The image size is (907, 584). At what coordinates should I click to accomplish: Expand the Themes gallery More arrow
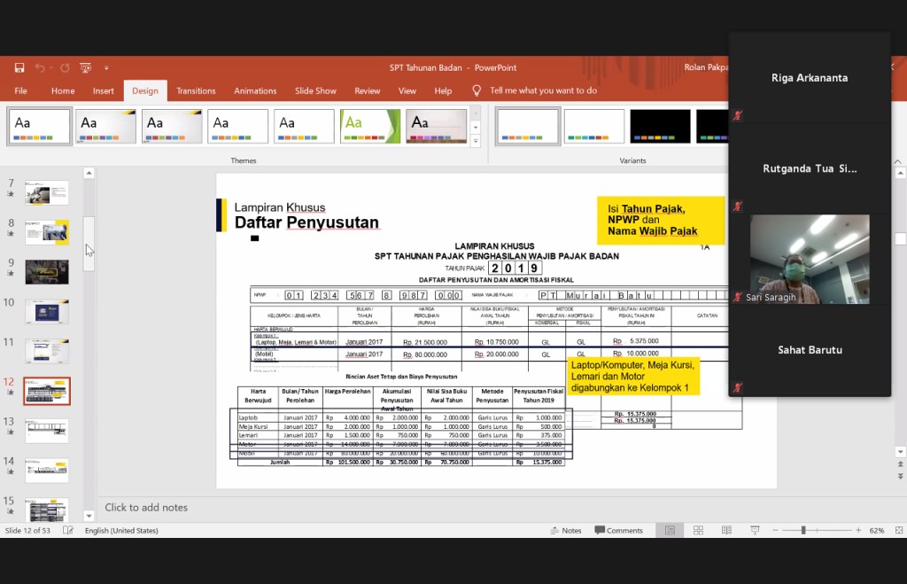point(476,141)
